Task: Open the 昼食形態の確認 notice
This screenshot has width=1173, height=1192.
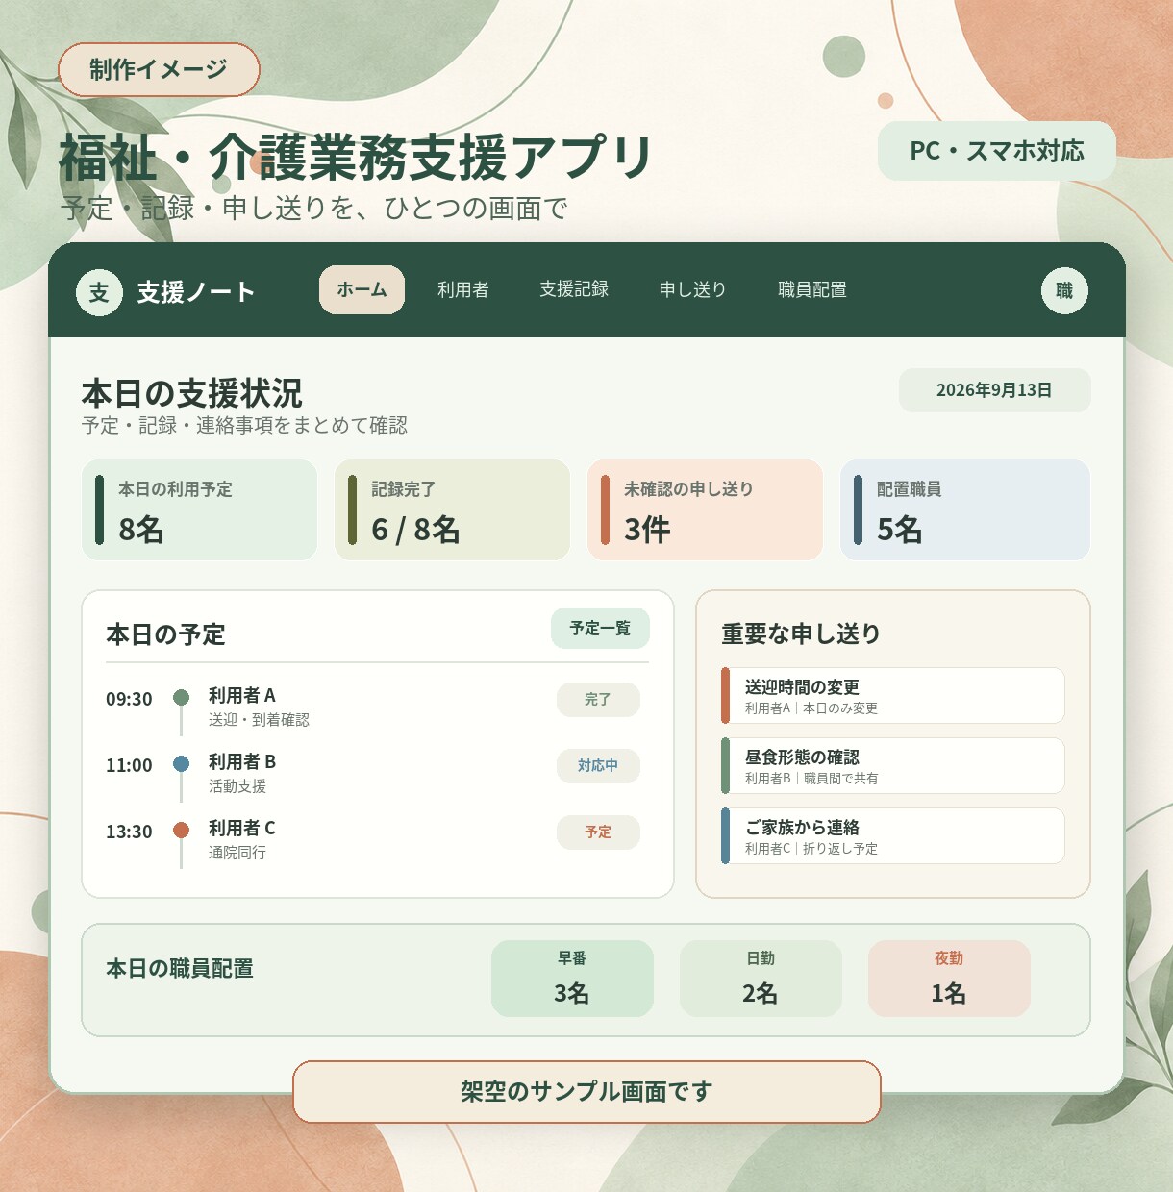Action: 893,766
